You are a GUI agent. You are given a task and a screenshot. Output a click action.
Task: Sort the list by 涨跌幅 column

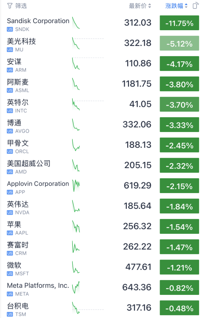(174, 6)
